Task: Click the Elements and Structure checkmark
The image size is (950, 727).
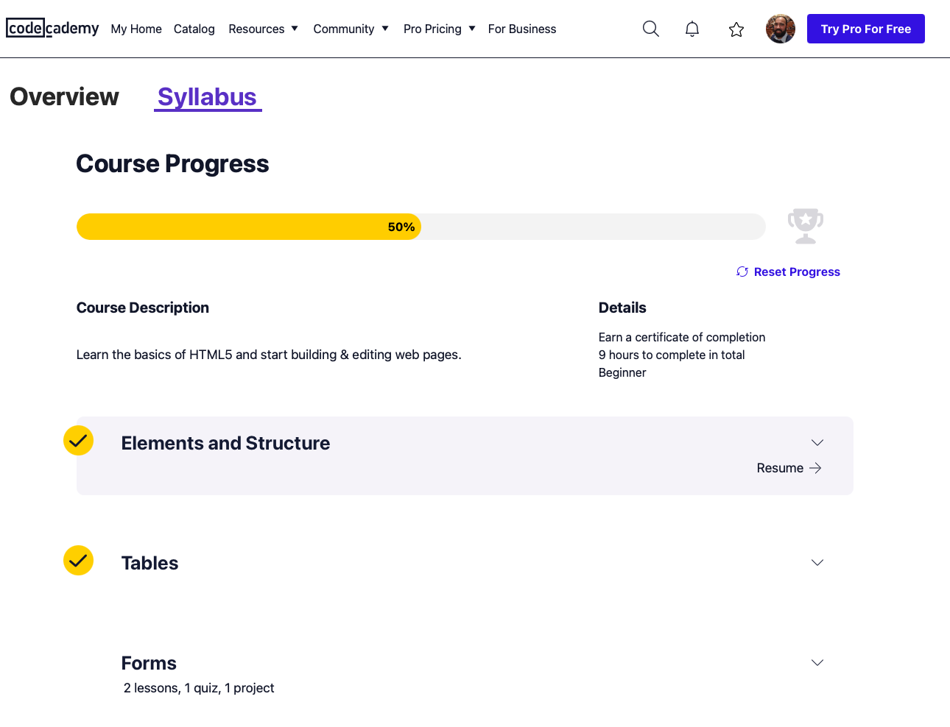Action: [78, 441]
